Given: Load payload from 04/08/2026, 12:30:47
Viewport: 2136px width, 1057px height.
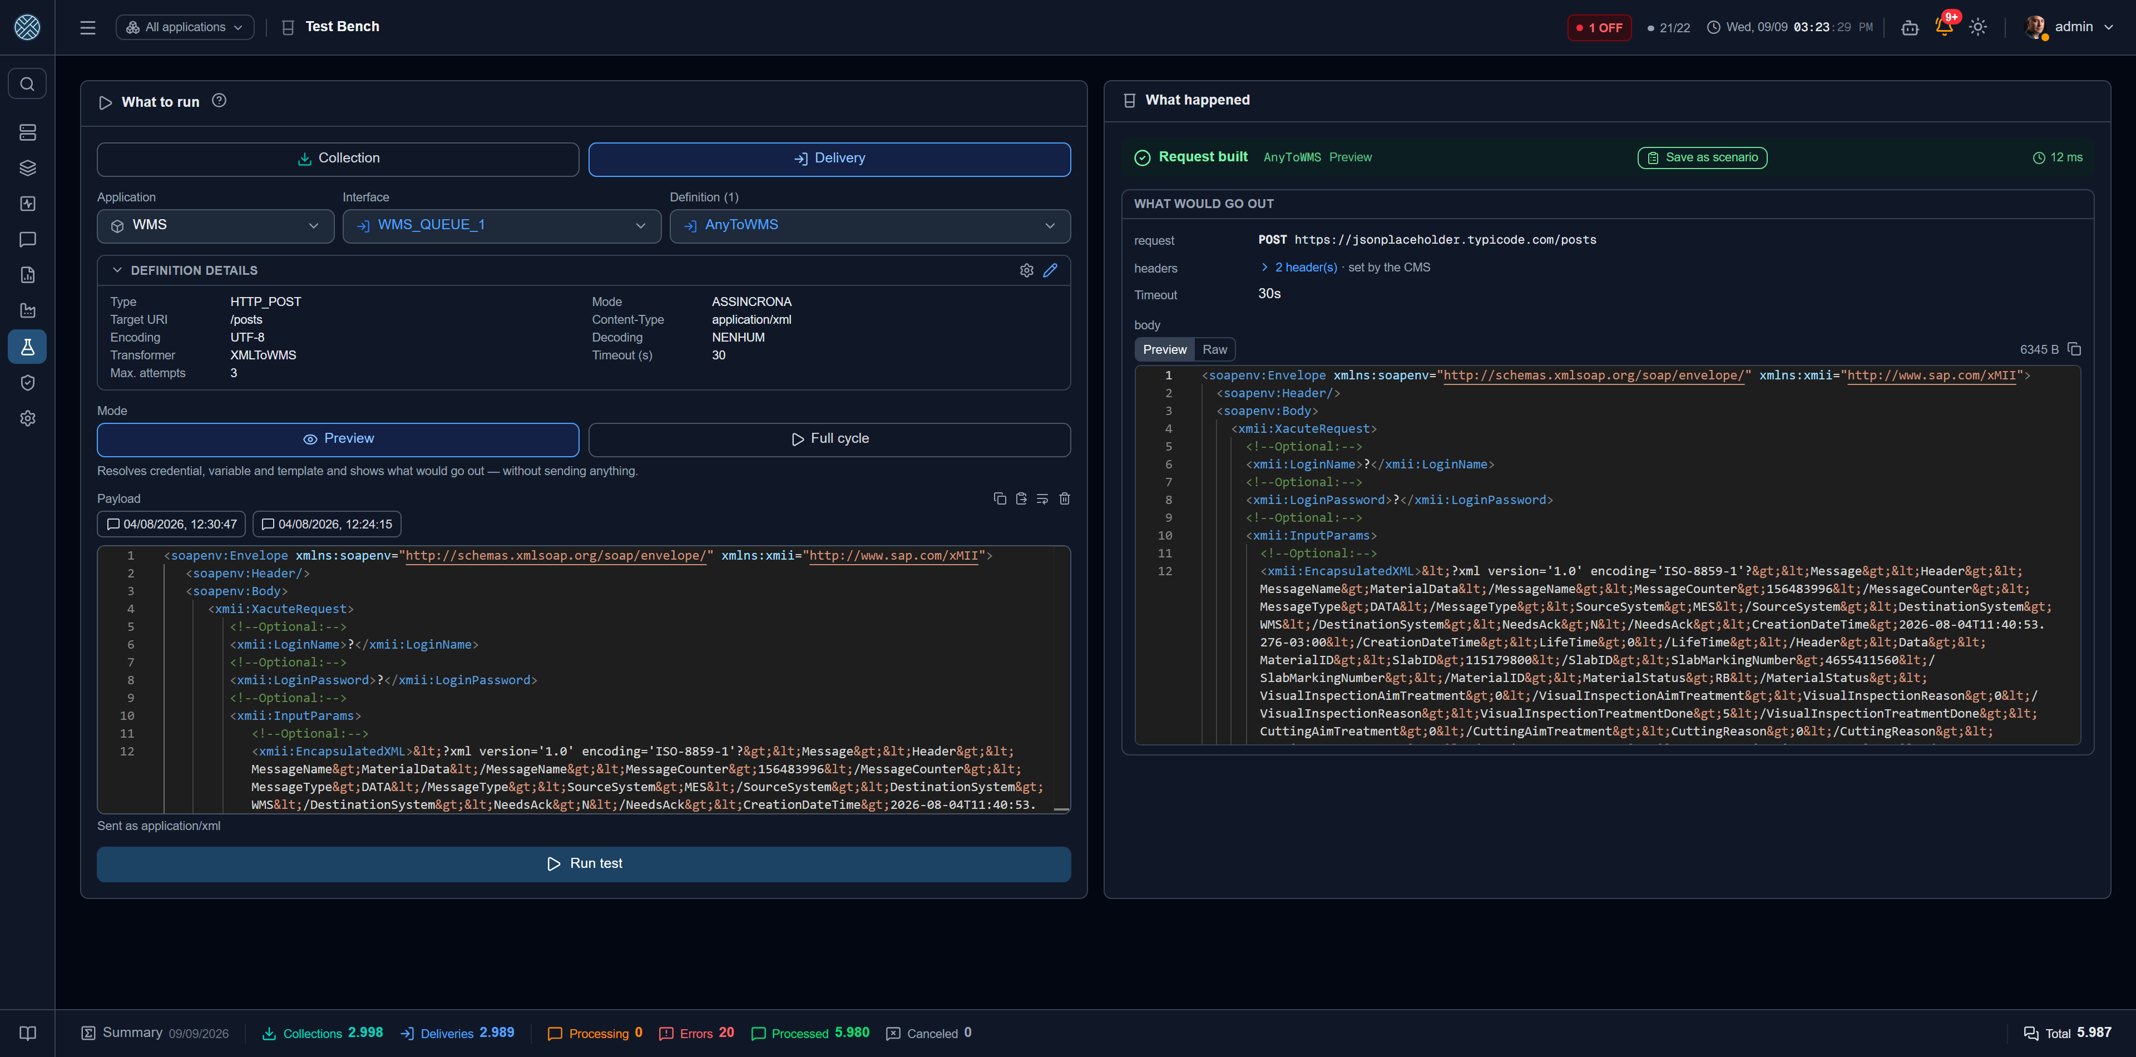Looking at the screenshot, I should coord(172,524).
